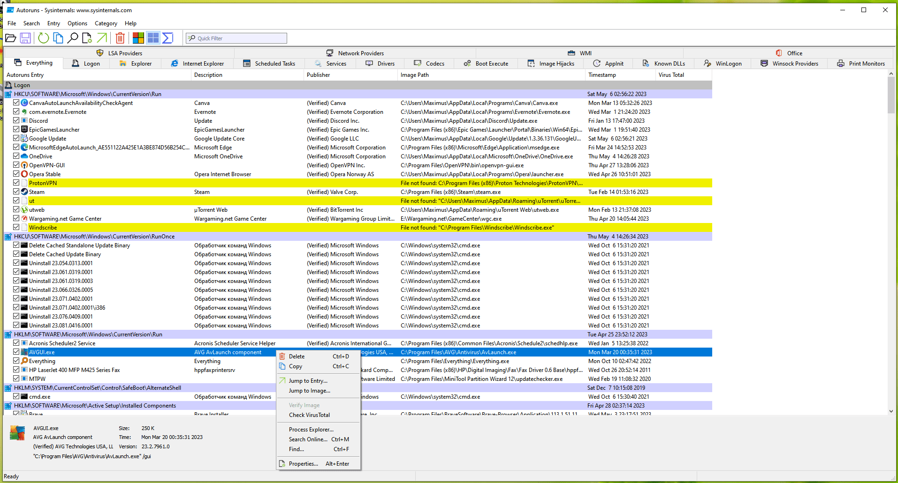The height and width of the screenshot is (483, 898).
Task: Click the green Jump to Entry arrow icon
Action: tap(102, 38)
